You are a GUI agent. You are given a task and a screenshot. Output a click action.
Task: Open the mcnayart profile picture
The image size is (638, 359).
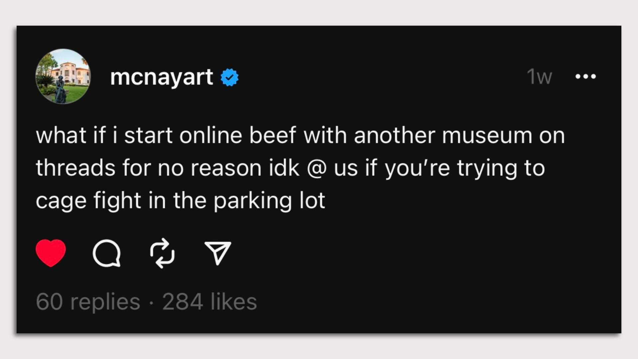tap(63, 76)
